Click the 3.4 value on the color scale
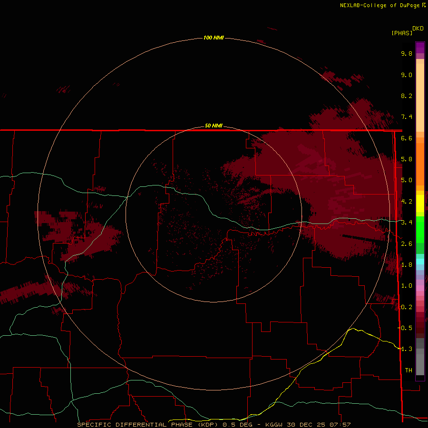Screen dimensions: 428x428 [407, 223]
